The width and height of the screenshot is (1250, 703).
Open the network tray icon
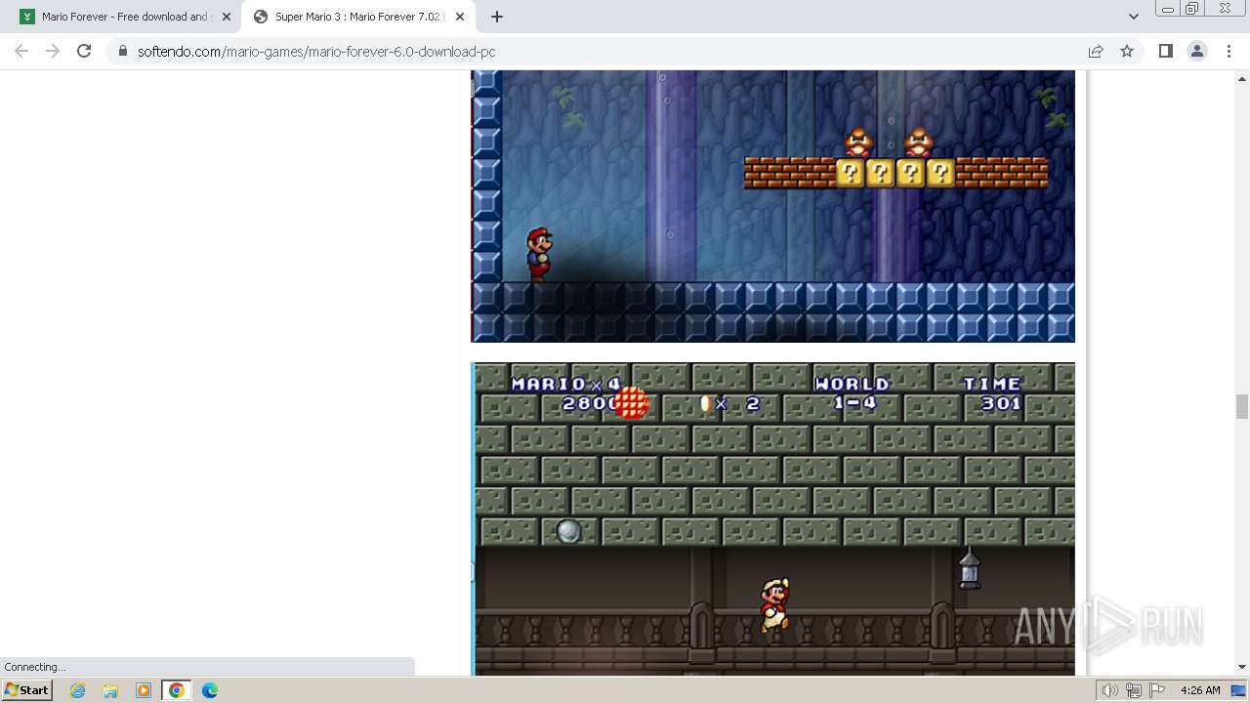point(1134,690)
